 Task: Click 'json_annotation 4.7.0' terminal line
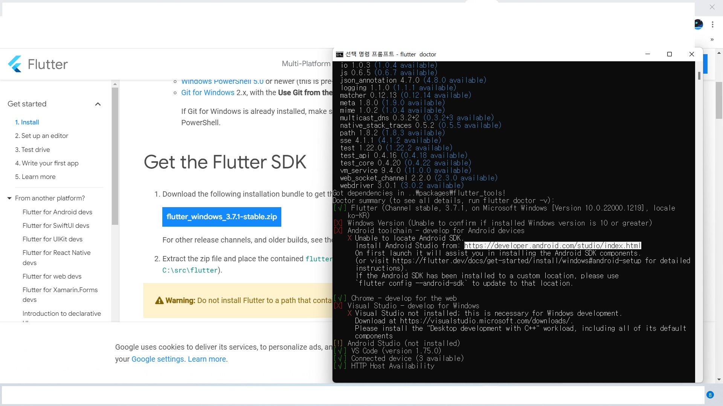tap(413, 80)
